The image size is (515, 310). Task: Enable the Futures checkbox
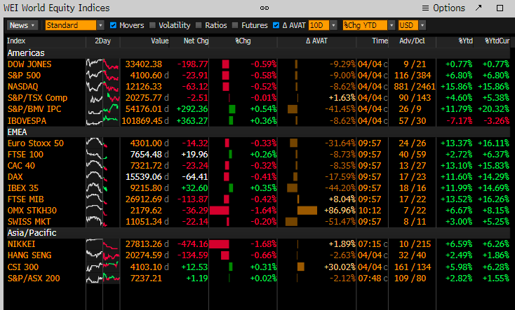coord(235,25)
